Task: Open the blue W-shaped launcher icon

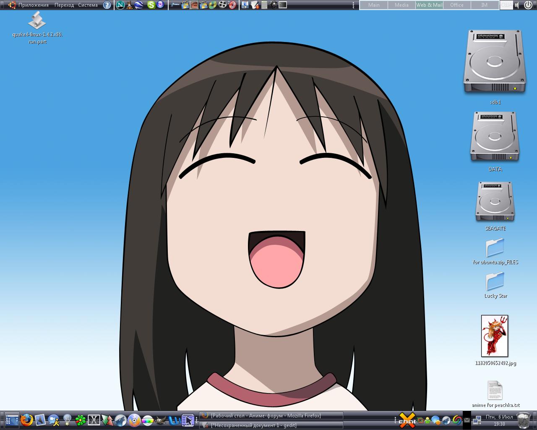Action: pos(174,420)
